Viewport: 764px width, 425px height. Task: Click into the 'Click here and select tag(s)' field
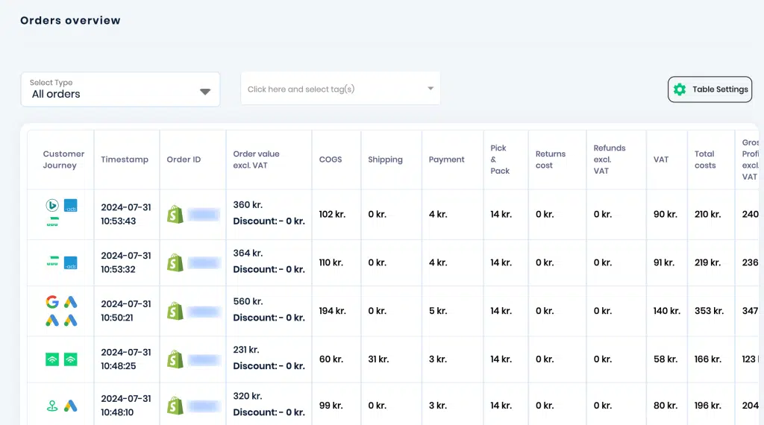340,89
